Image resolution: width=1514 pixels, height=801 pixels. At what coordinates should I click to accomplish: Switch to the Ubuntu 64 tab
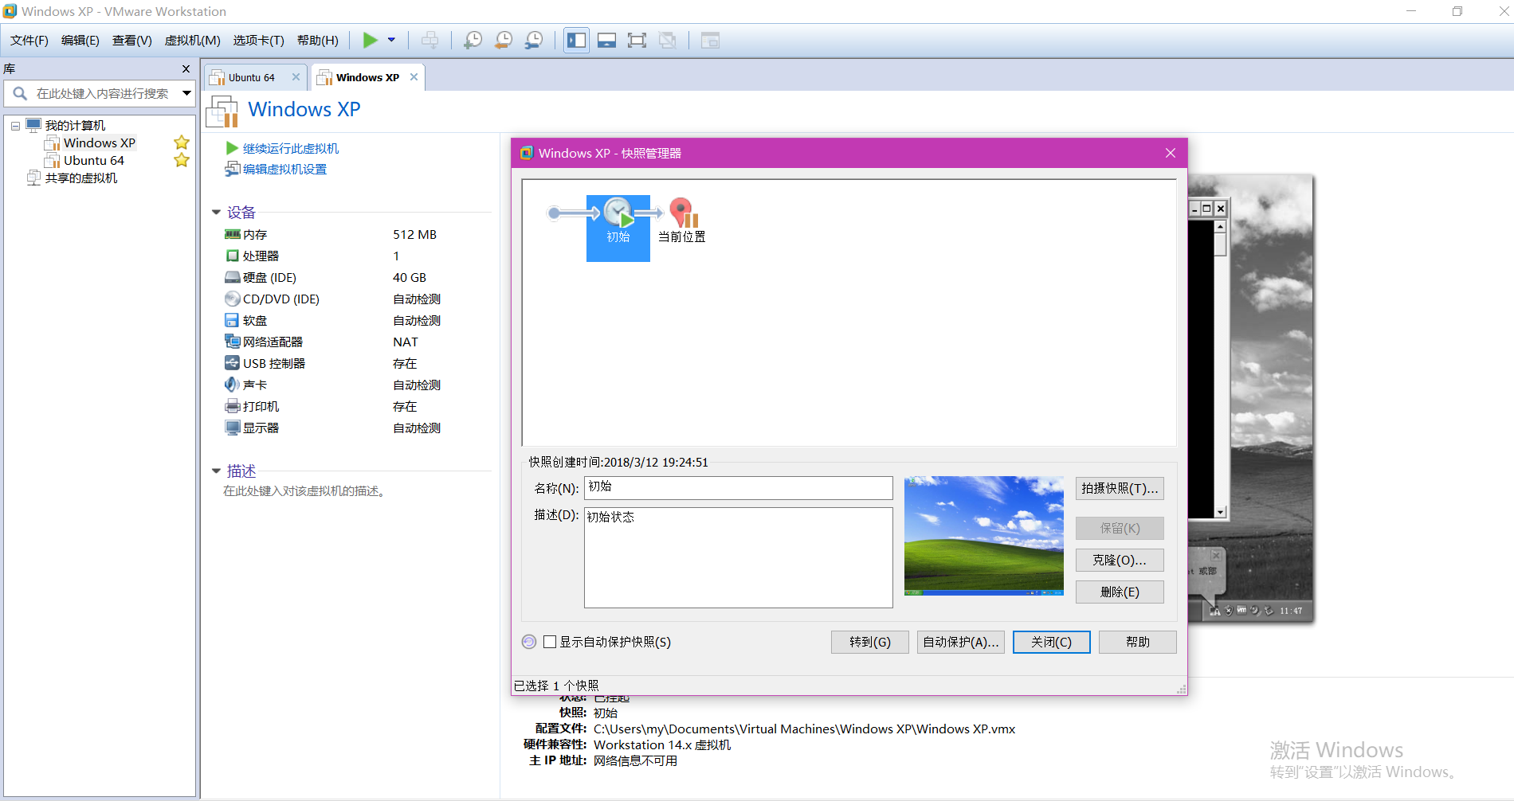click(251, 77)
